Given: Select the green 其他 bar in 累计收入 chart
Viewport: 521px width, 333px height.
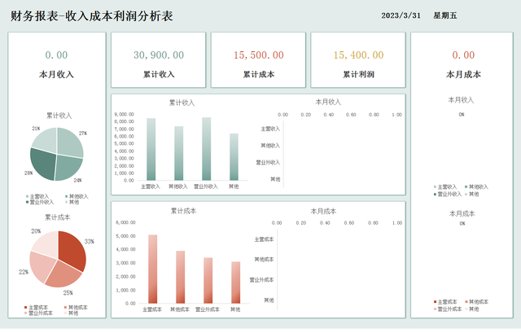Looking at the screenshot, I should tap(234, 157).
